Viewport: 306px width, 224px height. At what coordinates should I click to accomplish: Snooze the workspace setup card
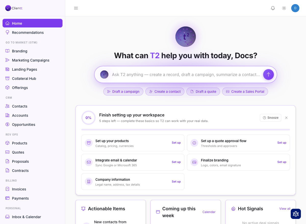[x=271, y=118]
